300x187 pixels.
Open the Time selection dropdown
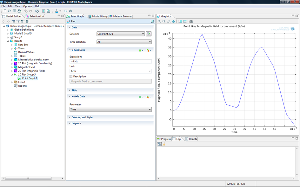pyautogui.click(x=124, y=42)
